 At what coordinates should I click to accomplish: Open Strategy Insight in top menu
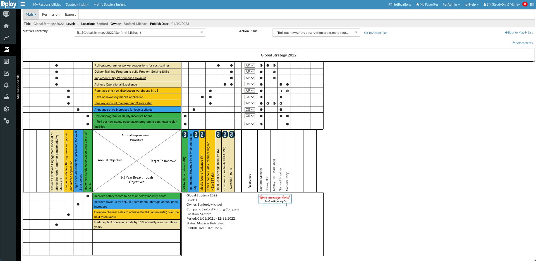tap(77, 4)
